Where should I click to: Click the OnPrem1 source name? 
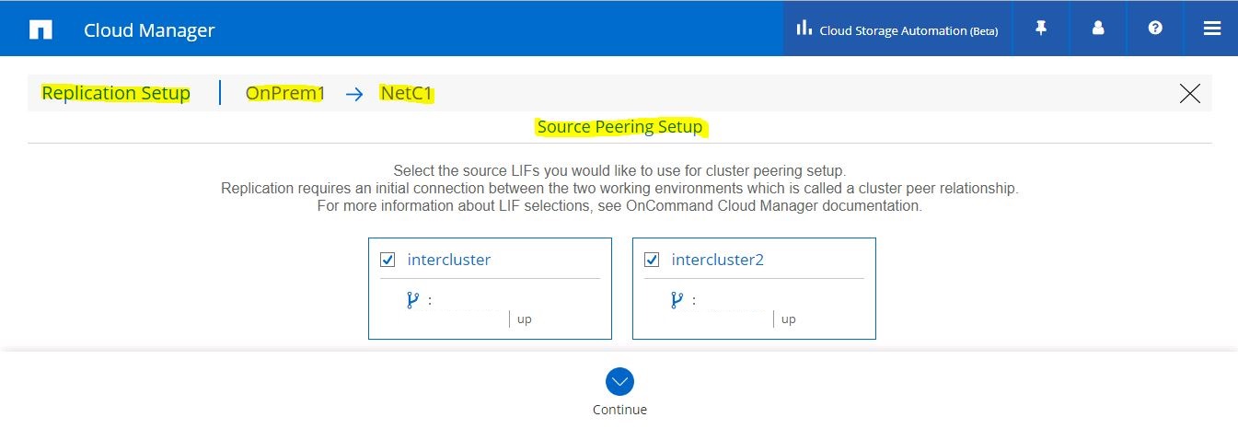[x=285, y=93]
